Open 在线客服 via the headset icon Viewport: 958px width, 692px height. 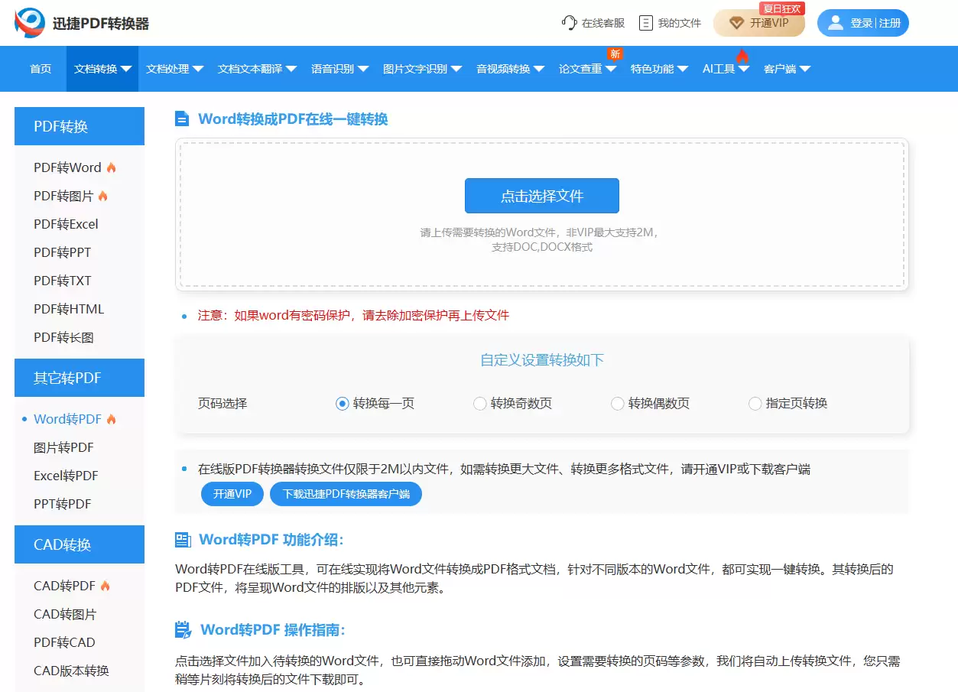coord(568,23)
